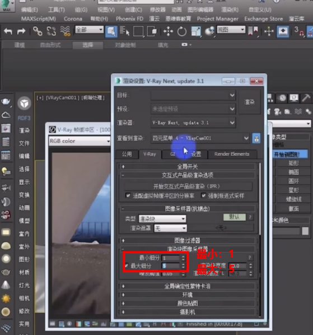Click the cube icon above RDF3
313x335 pixels.
pyautogui.click(x=24, y=104)
